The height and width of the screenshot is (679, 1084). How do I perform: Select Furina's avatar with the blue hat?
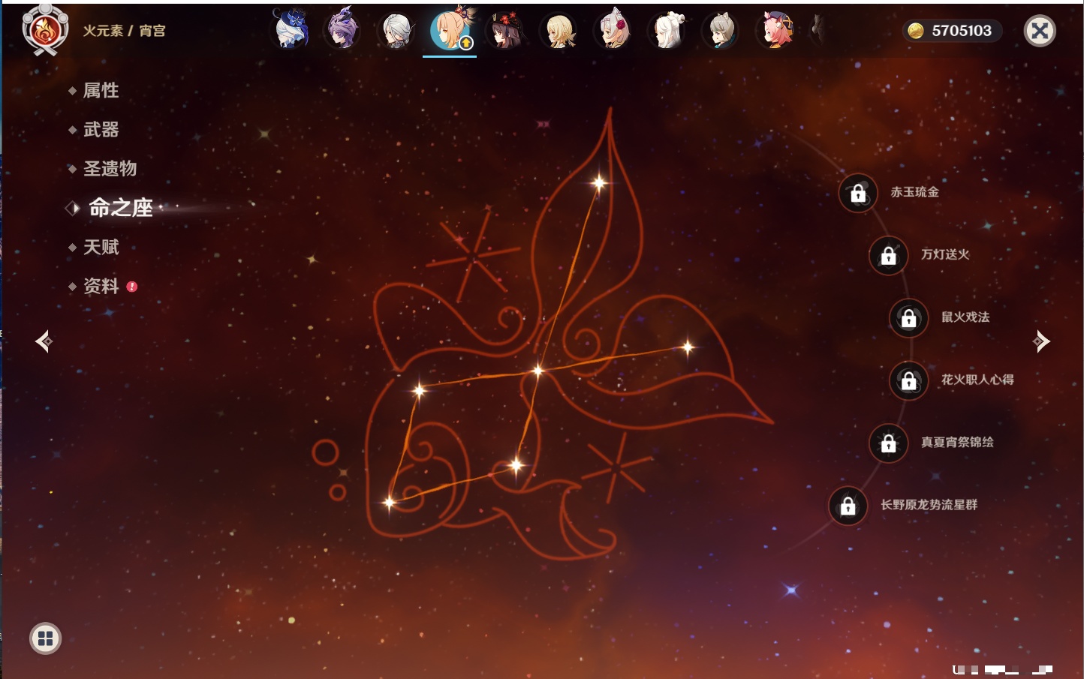(291, 30)
